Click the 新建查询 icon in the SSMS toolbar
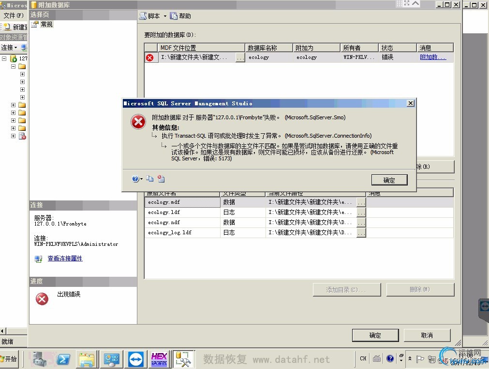The image size is (489, 369). click(x=7, y=27)
